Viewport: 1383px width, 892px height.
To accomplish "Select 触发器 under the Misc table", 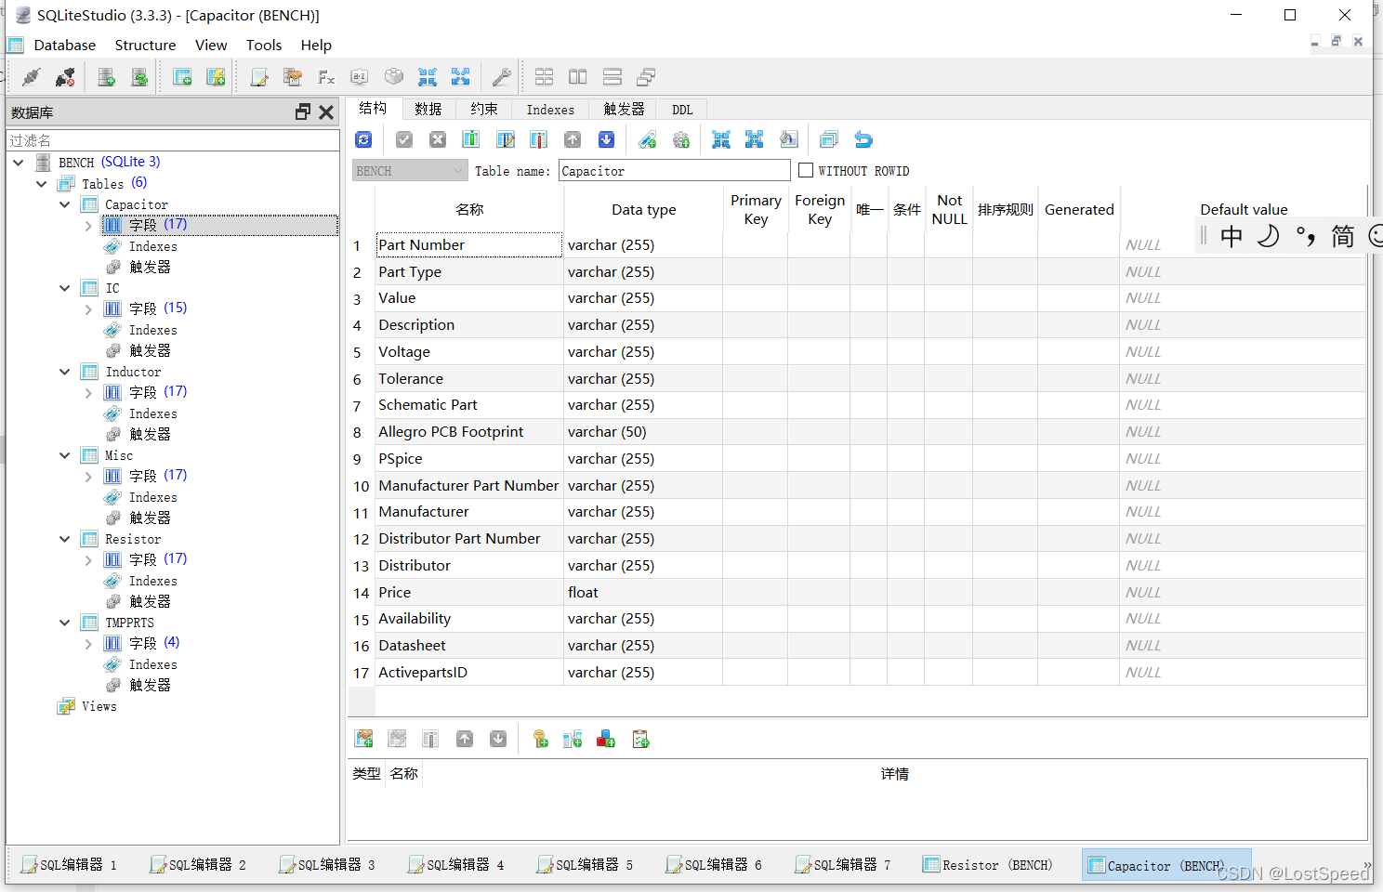I will coord(150,518).
